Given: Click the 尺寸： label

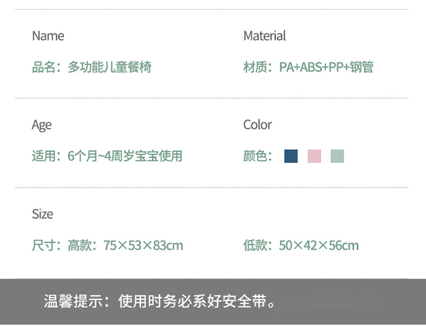Looking at the screenshot, I should pyautogui.click(x=47, y=246).
